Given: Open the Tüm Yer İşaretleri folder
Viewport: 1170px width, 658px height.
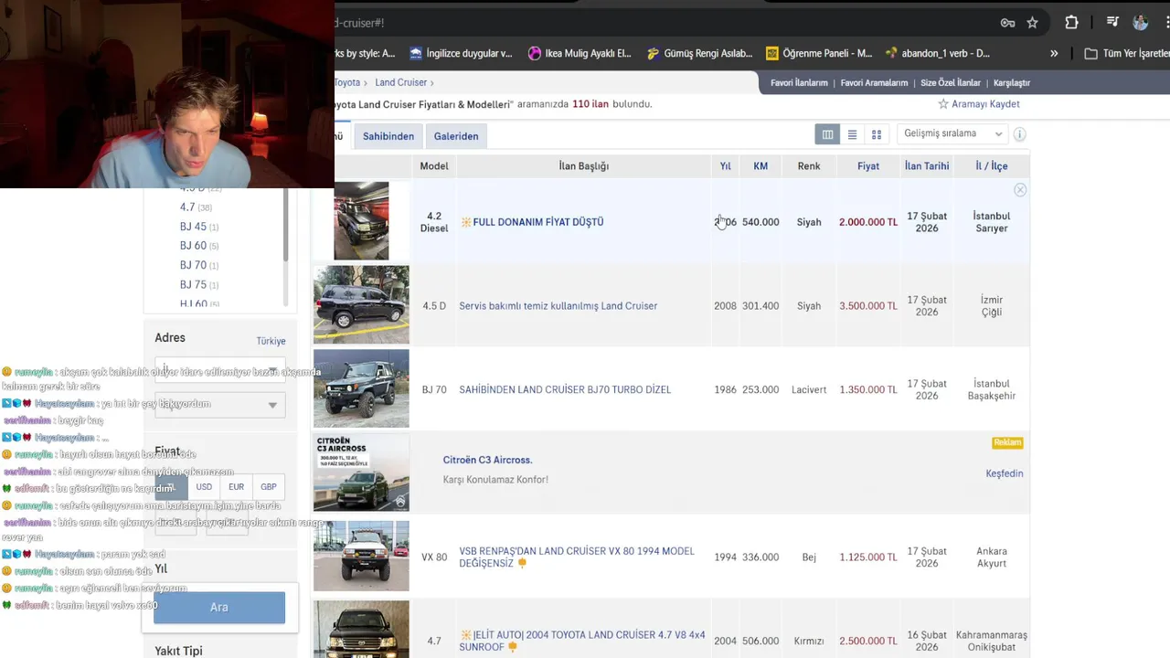Looking at the screenshot, I should [1126, 53].
